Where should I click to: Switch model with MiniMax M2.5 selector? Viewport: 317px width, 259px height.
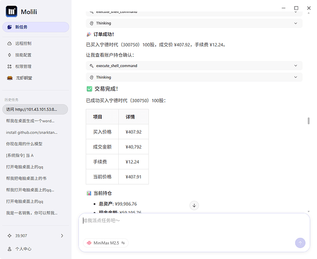coord(106,243)
